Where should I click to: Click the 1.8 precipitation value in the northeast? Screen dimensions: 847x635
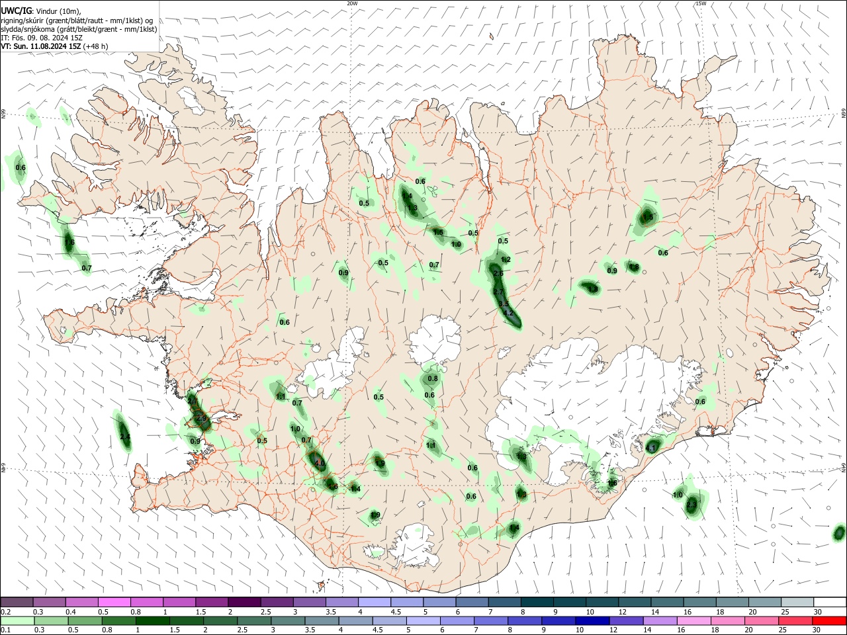[634, 267]
